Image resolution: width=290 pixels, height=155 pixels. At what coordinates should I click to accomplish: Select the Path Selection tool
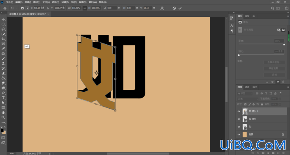pyautogui.click(x=3, y=103)
